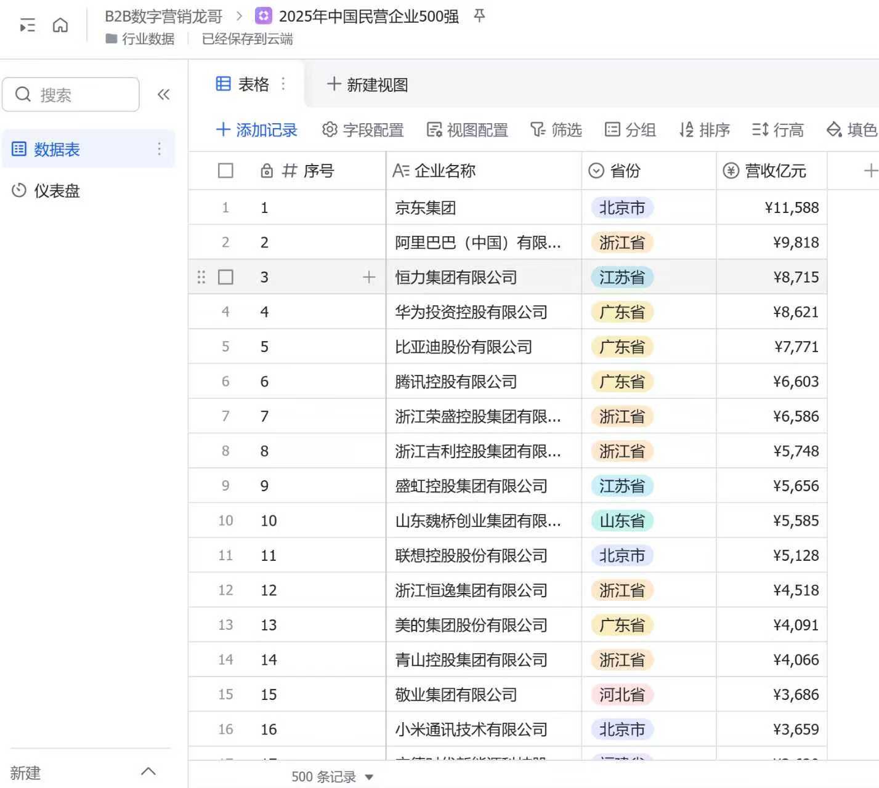Collapse sidebar with double-chevron icon
The height and width of the screenshot is (788, 879).
(163, 94)
